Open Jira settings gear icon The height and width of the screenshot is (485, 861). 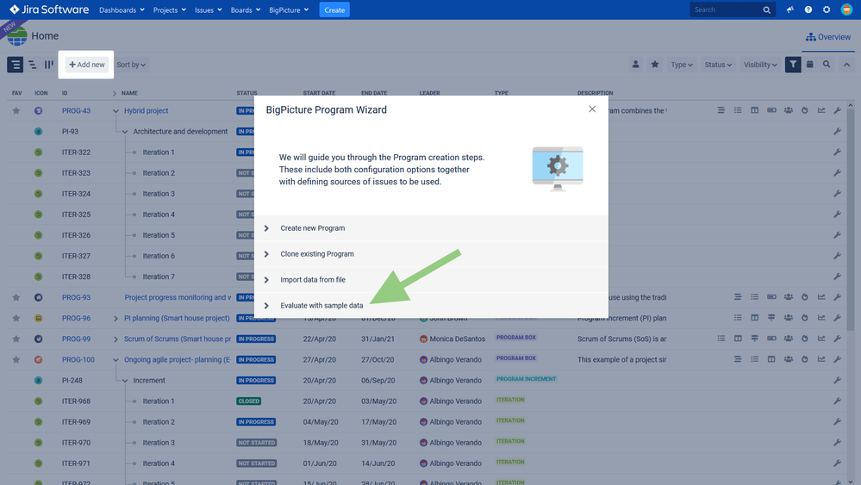tap(827, 9)
